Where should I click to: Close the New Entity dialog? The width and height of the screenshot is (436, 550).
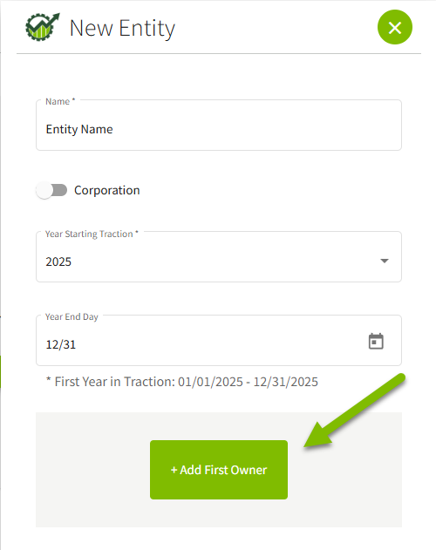click(x=394, y=27)
